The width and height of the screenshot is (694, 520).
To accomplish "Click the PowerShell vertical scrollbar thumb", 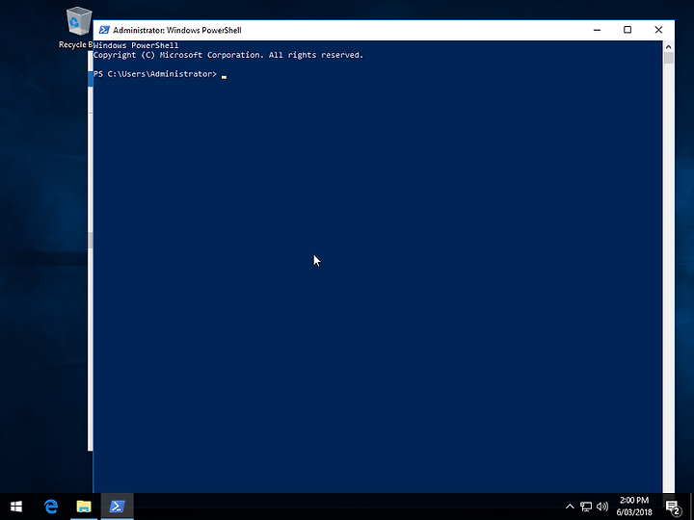I will 668,58.
